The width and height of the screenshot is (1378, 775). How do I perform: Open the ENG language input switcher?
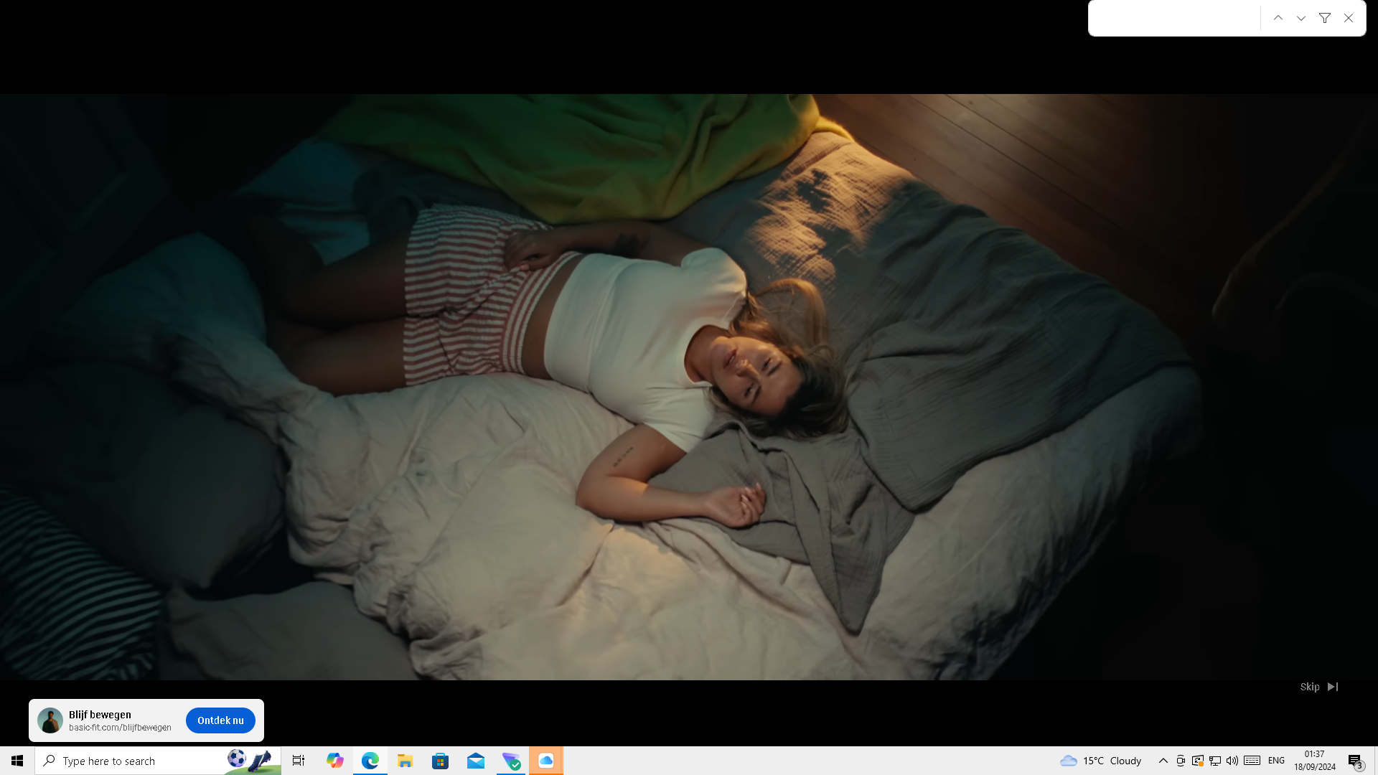coord(1276,761)
